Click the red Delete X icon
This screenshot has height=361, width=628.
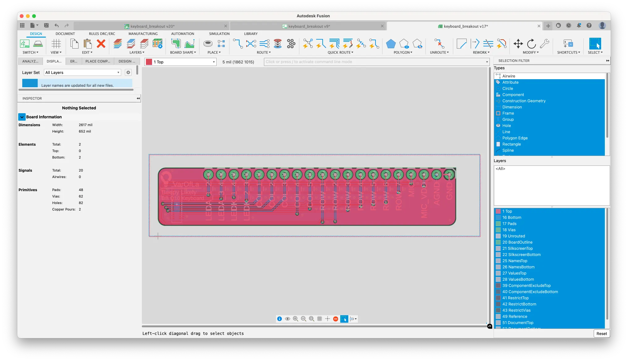[x=101, y=44]
